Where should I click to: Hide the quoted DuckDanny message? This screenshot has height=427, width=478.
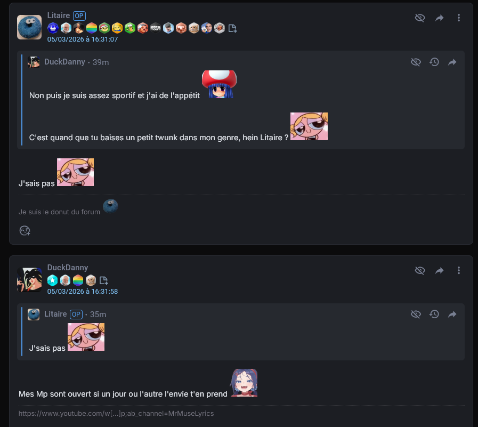pyautogui.click(x=416, y=62)
